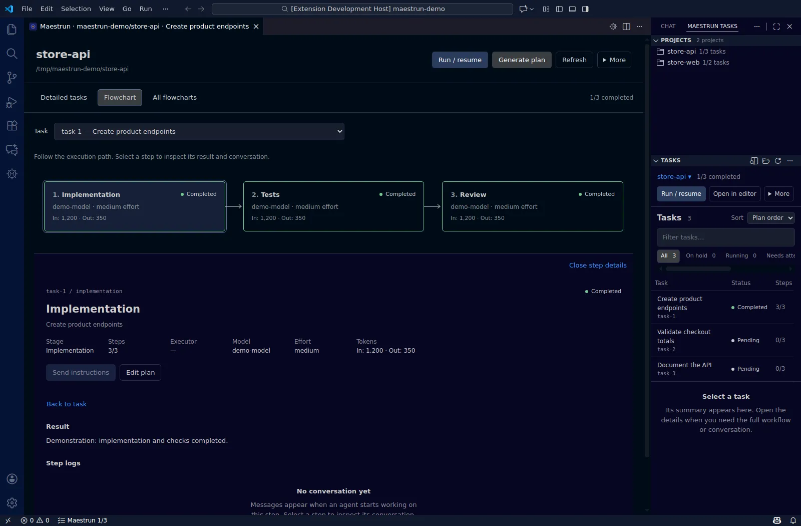Follow the Back to task link
Image resolution: width=801 pixels, height=526 pixels.
(67, 404)
